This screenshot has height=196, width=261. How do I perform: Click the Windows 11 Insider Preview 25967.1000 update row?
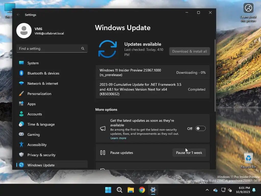(x=152, y=72)
